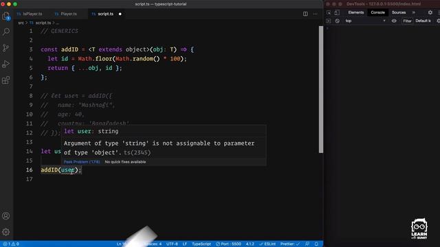Switch to the Elements tab in DevTools
The width and height of the screenshot is (440, 247).
(x=356, y=12)
